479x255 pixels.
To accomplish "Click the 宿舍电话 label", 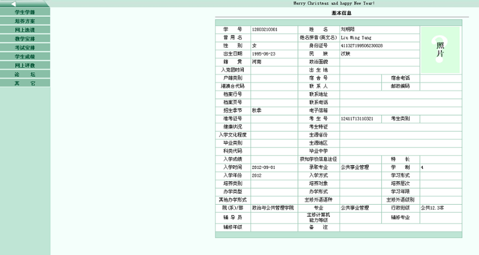I will [401, 78].
